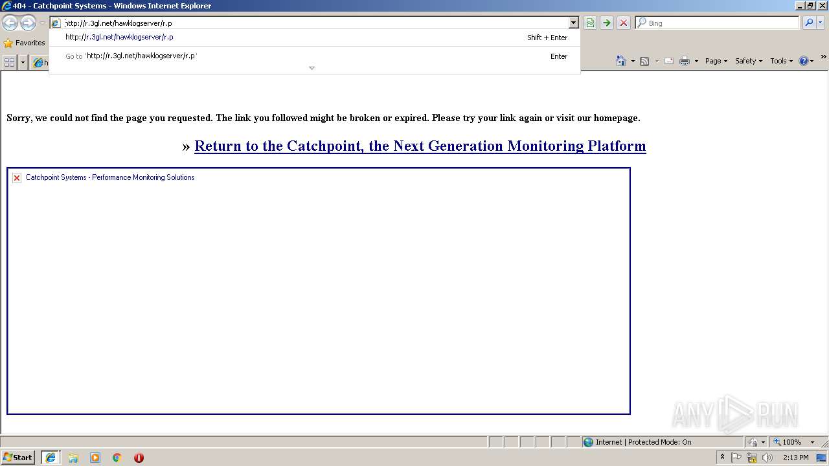The height and width of the screenshot is (466, 829).
Task: Open the tab list dropdown arrow
Action: (23, 62)
